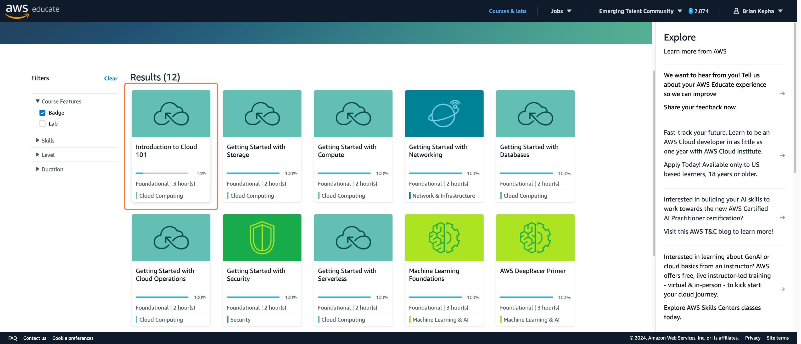Click the cloud icon on Getting Started with Storage

(x=262, y=114)
